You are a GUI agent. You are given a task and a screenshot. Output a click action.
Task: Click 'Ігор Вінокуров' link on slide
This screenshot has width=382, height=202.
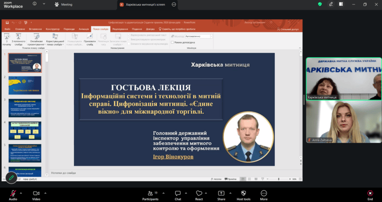click(x=173, y=157)
